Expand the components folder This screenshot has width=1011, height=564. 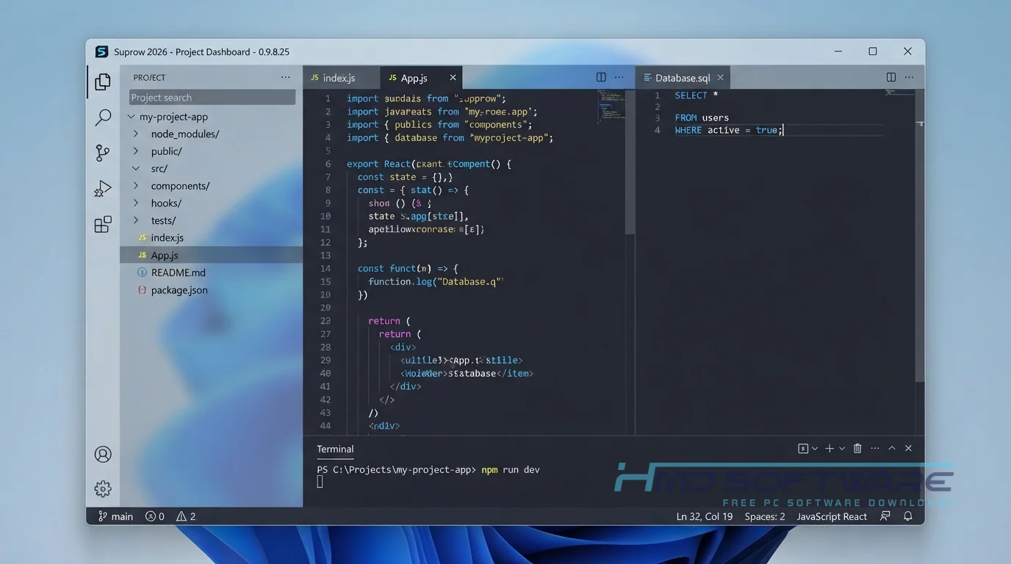coord(136,186)
